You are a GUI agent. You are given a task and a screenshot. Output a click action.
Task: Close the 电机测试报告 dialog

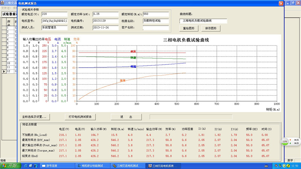[280, 3]
